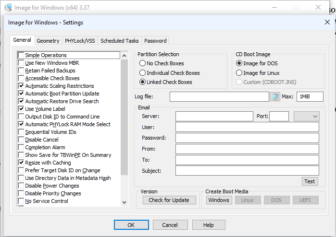The width and height of the screenshot is (336, 237).
Task: Click the email Server field
Action: (x=214, y=117)
